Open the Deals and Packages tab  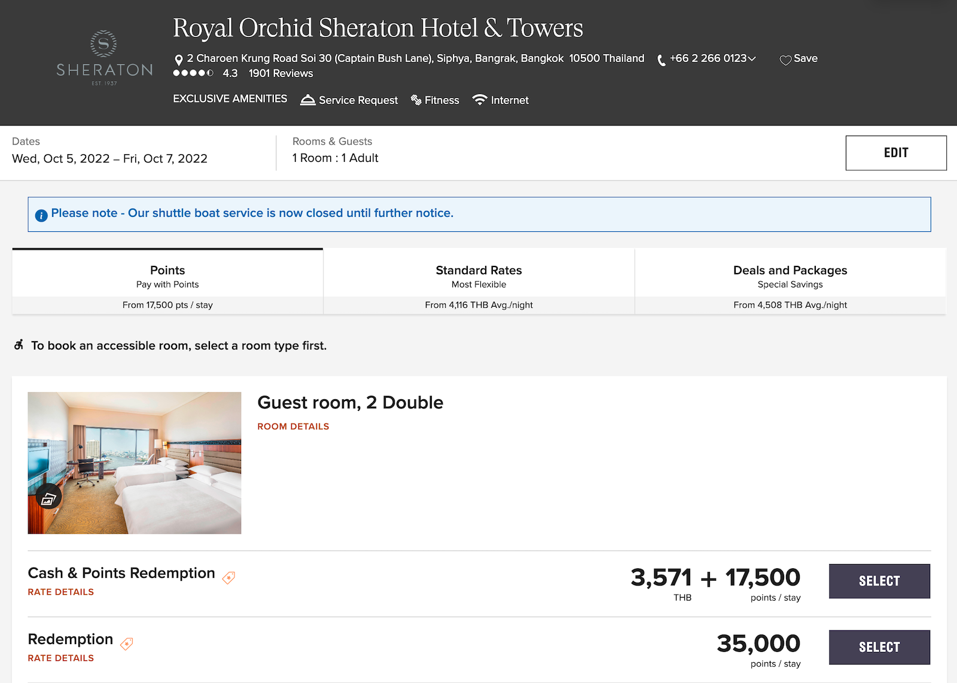790,277
